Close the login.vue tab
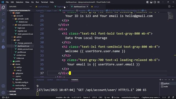Viewport: 176px width, 99px height. pos(67,7)
